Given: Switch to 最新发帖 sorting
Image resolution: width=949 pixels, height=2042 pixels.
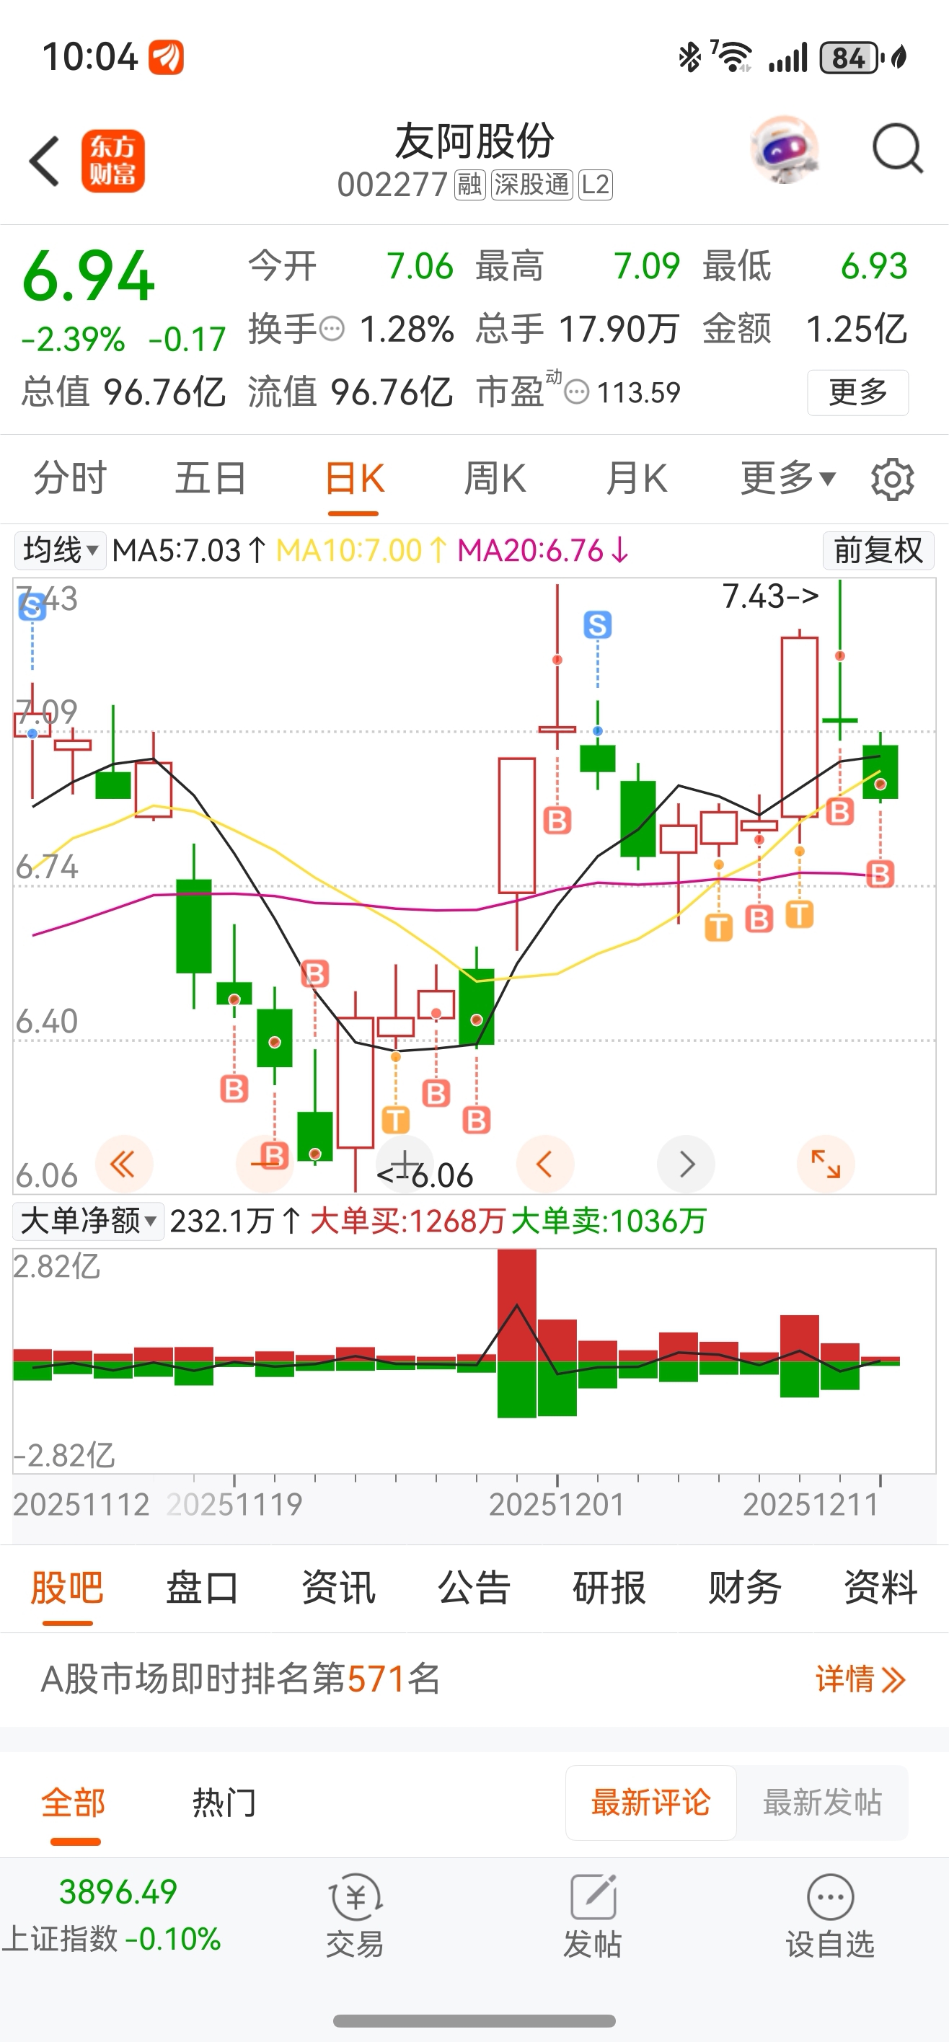Looking at the screenshot, I should coord(822,1803).
